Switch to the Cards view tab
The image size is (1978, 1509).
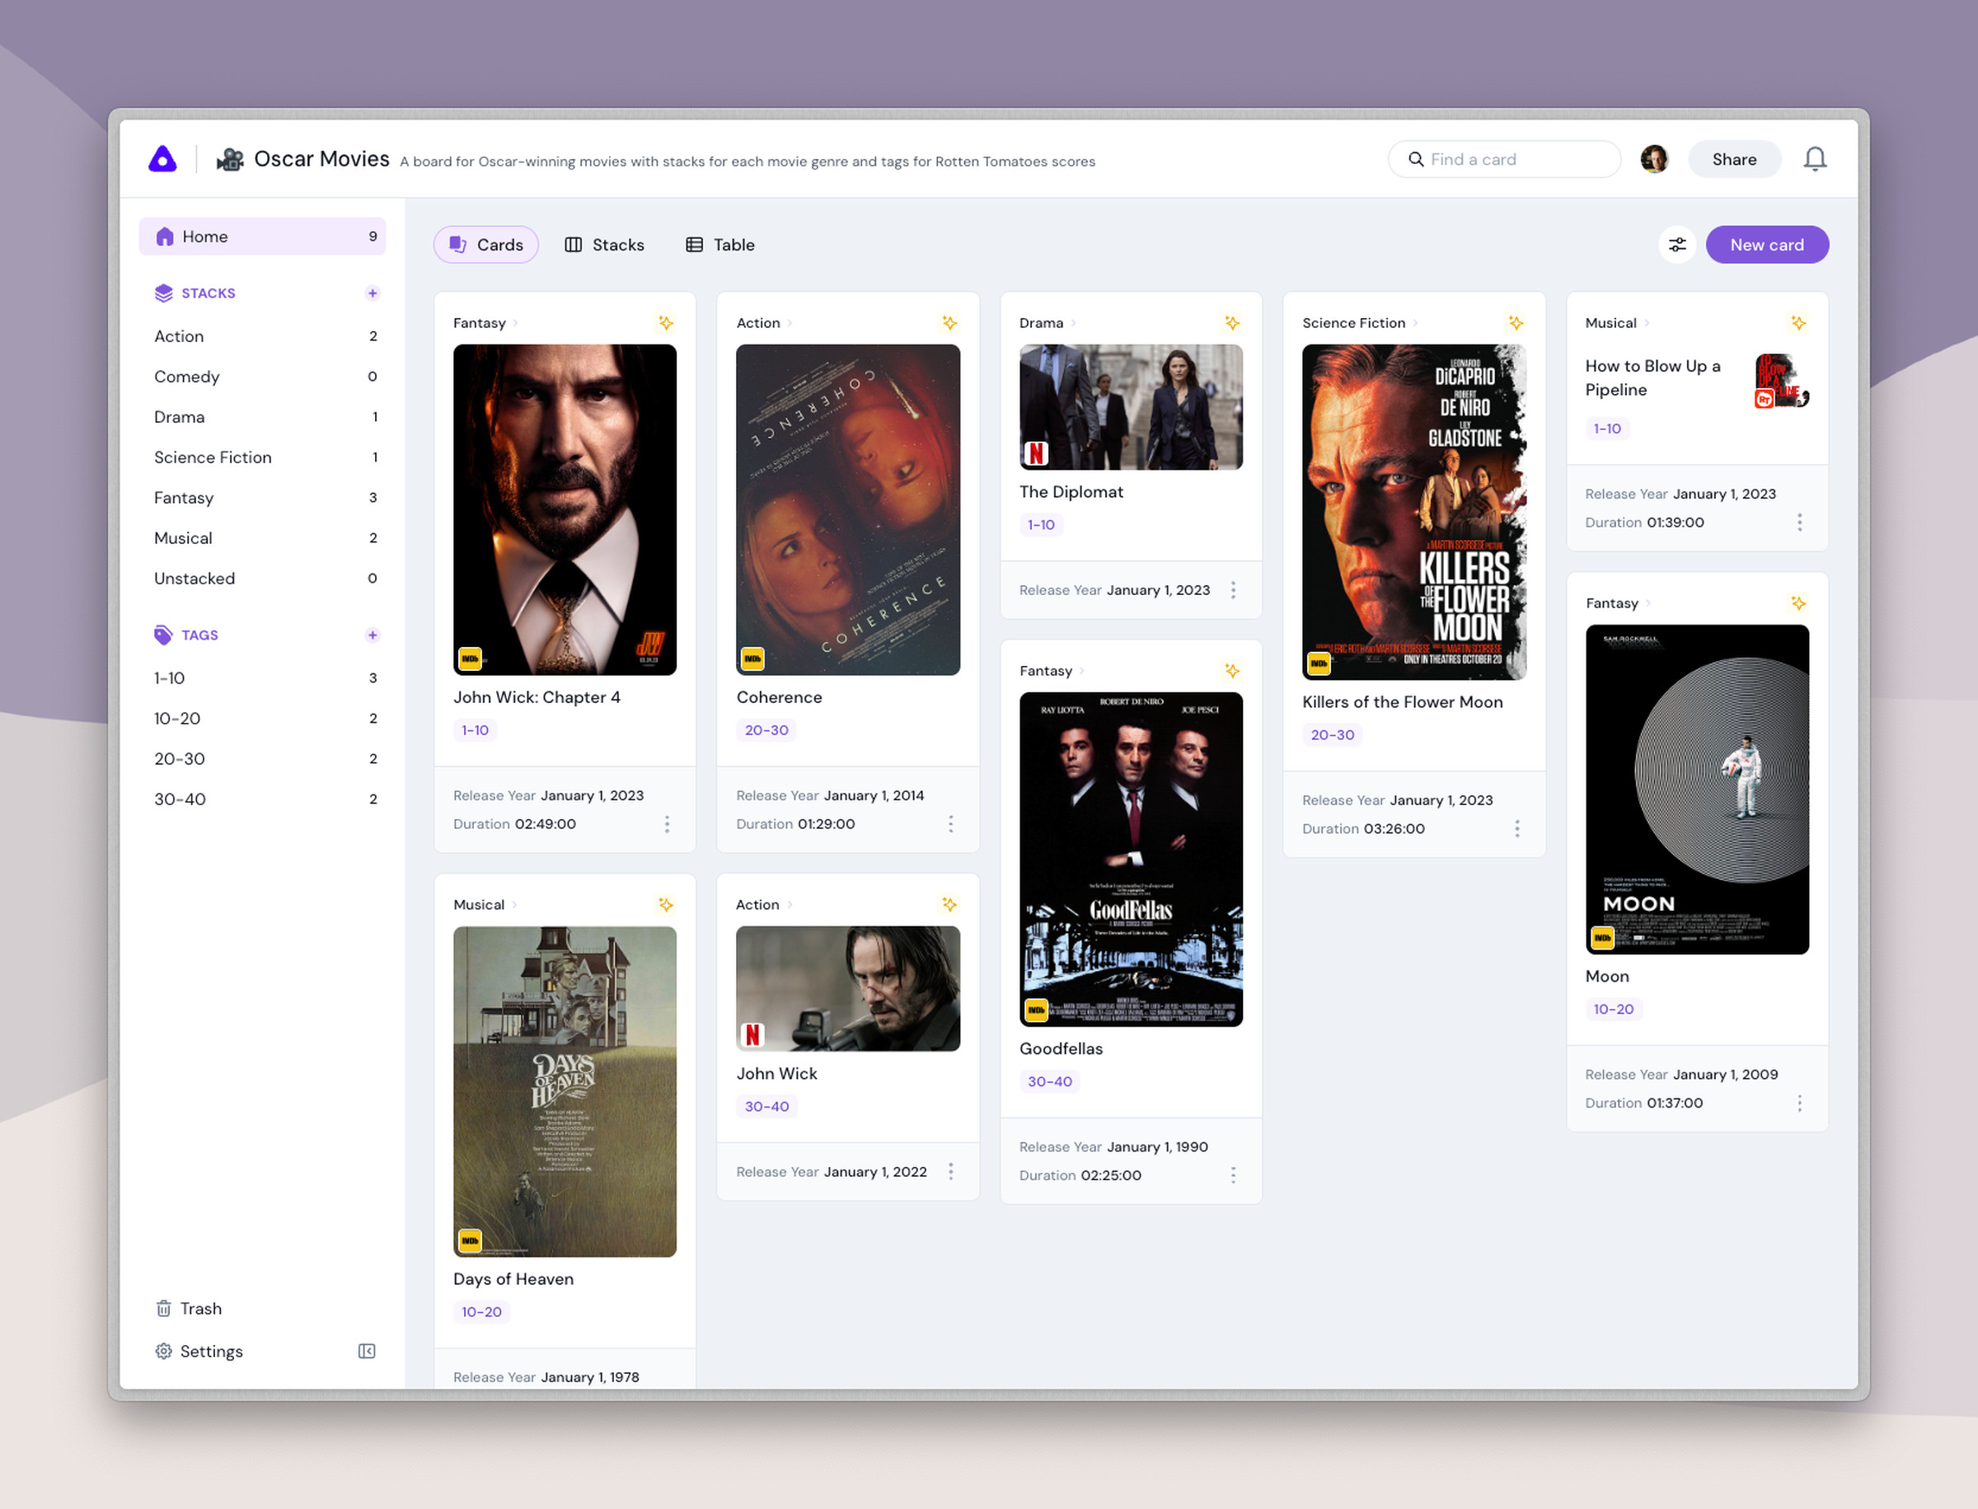486,244
